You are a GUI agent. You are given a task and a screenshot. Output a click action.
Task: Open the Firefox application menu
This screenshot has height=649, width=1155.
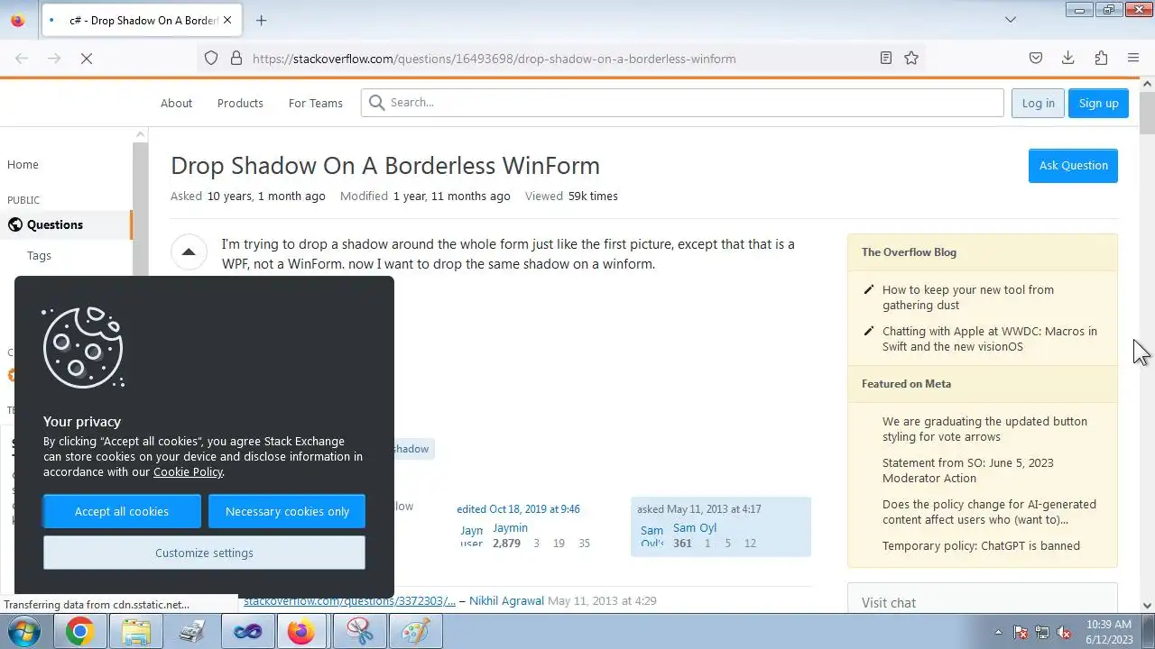[x=1133, y=59]
